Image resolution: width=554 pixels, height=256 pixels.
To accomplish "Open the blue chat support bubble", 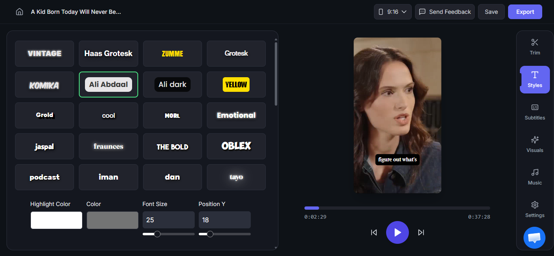I will (x=534, y=238).
